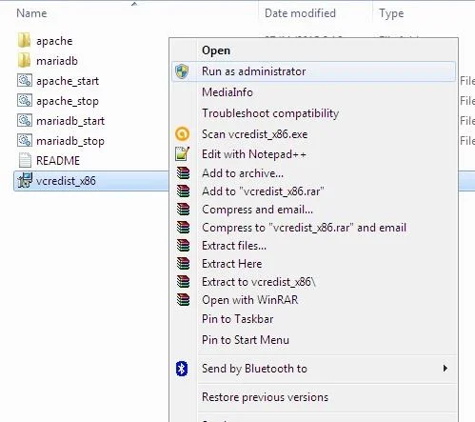Select the mariadb folder in file list
The image size is (475, 422).
(x=57, y=61)
